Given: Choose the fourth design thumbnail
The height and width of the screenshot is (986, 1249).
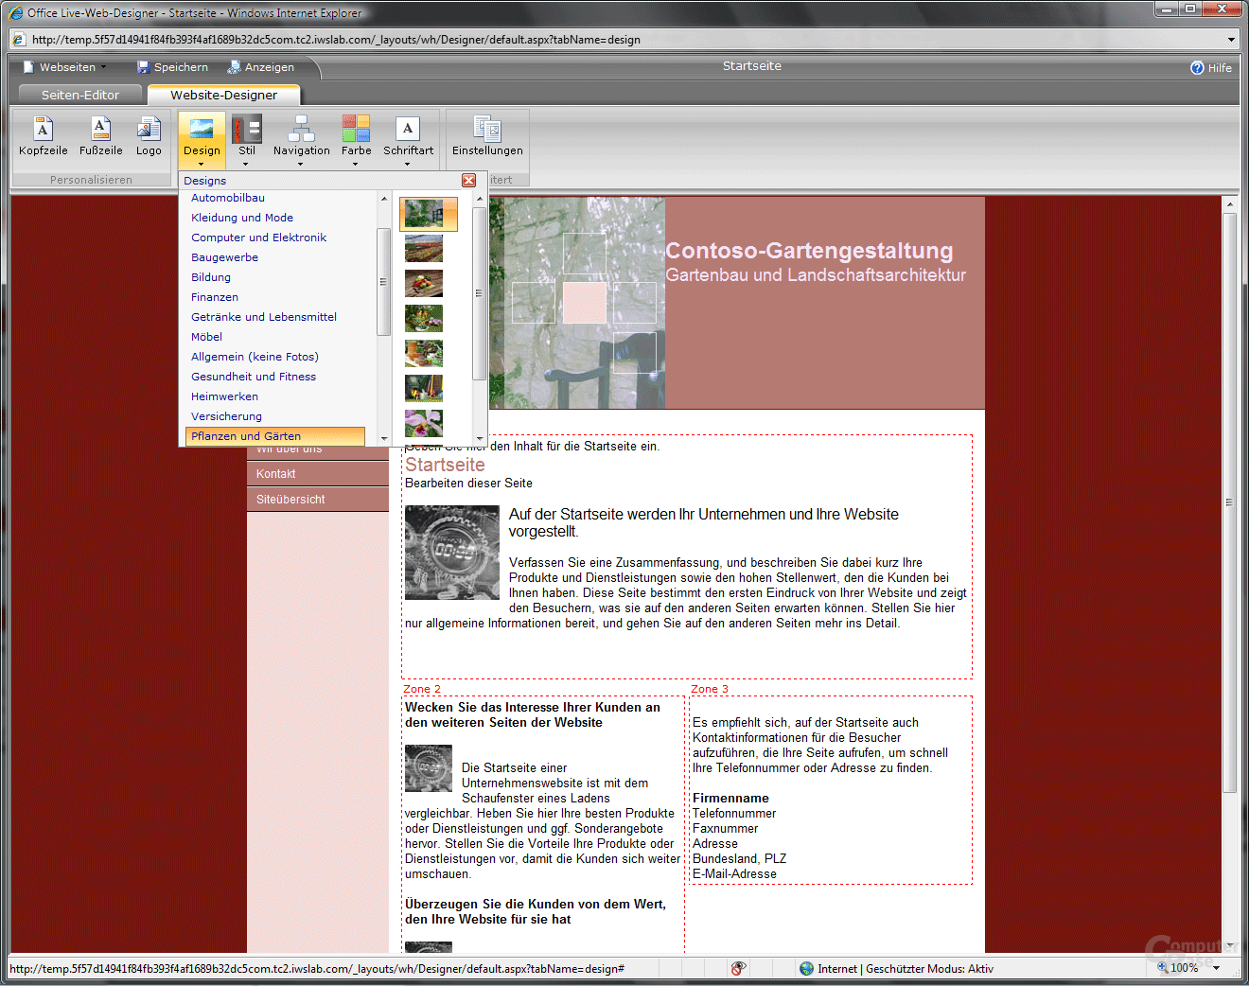Looking at the screenshot, I should (x=424, y=319).
